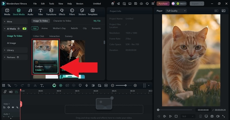The image size is (230, 120).
Task: Open the Help menu
Action: pos(70,4)
